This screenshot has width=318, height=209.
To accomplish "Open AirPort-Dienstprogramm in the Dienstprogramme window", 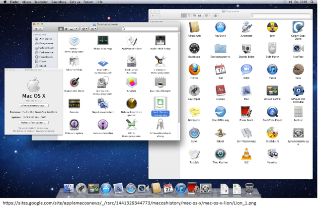I will [74, 41].
